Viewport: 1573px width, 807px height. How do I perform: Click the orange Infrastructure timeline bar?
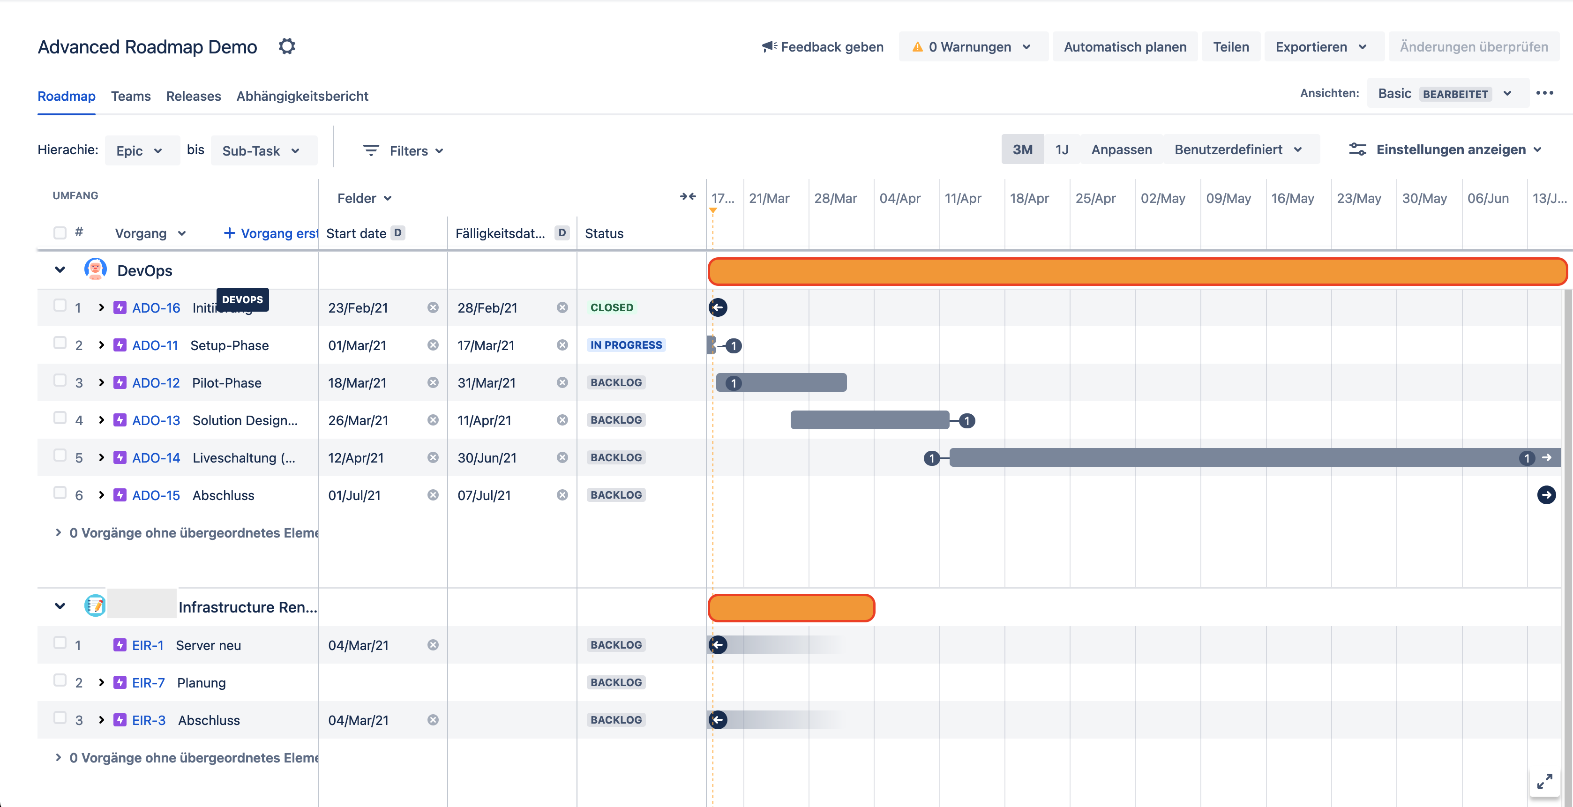pyautogui.click(x=791, y=608)
